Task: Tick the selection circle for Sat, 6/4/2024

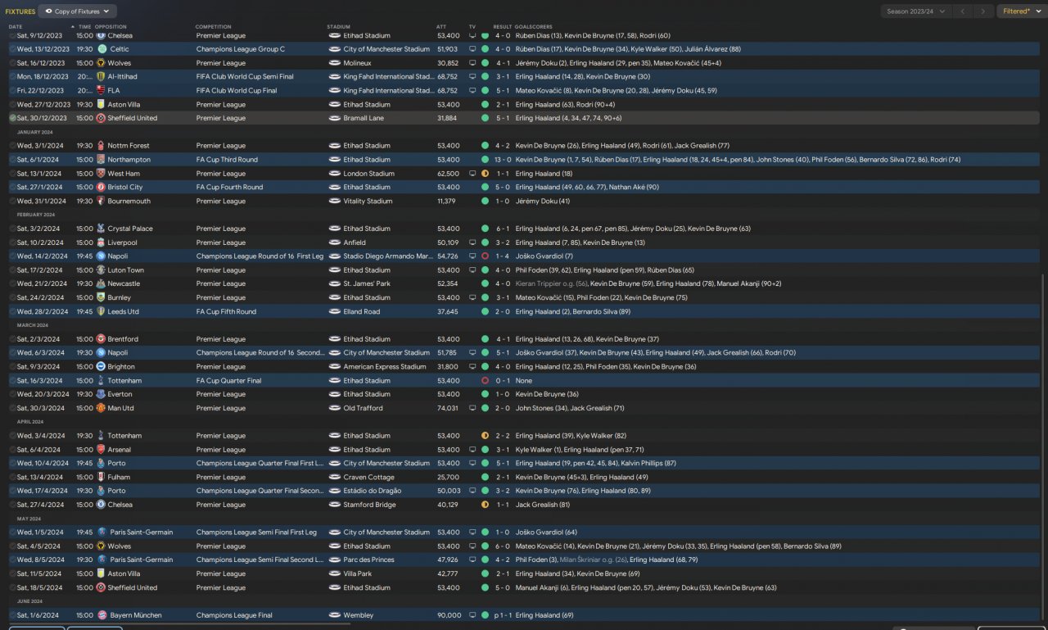Action: click(x=12, y=450)
